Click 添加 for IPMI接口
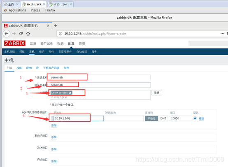The height and width of the screenshot is (167, 228). 54,161
